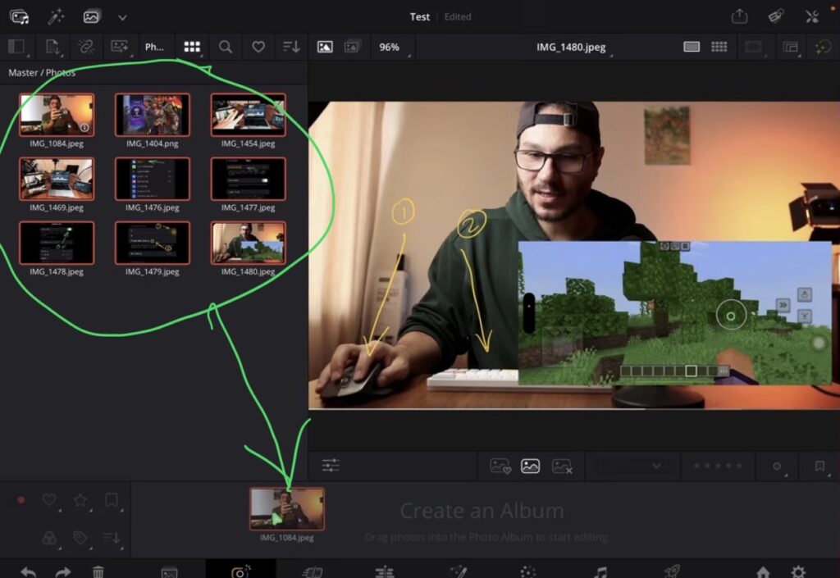Switch to the Photo page camera tab
The height and width of the screenshot is (578, 840).
coord(240,571)
